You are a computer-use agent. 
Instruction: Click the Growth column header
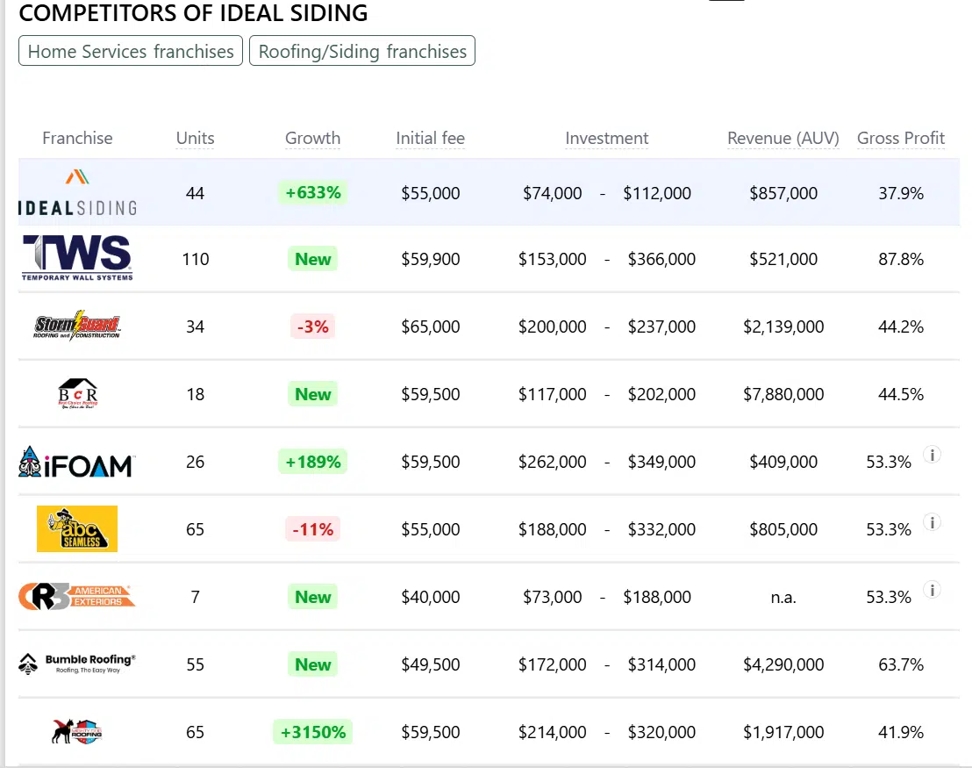point(312,138)
